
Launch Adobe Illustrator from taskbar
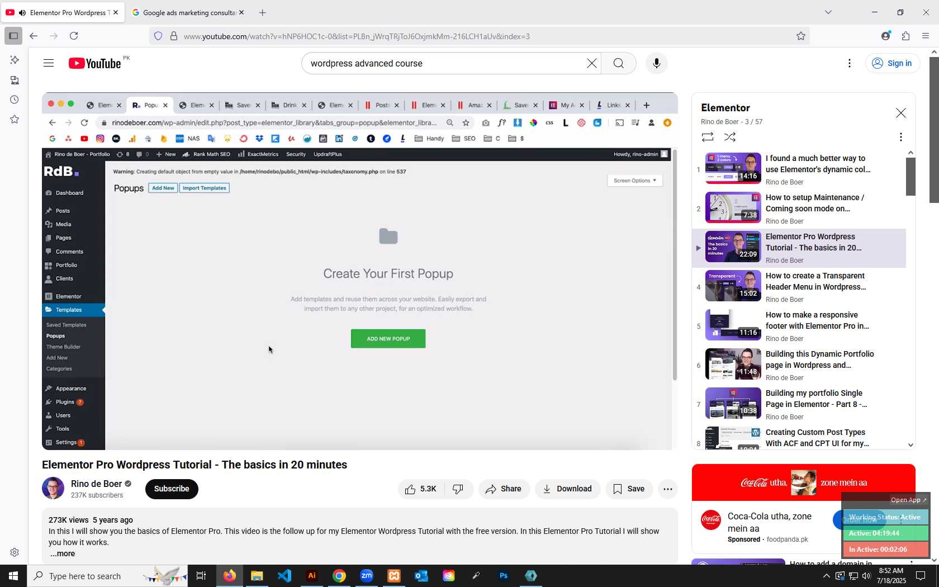[312, 576]
